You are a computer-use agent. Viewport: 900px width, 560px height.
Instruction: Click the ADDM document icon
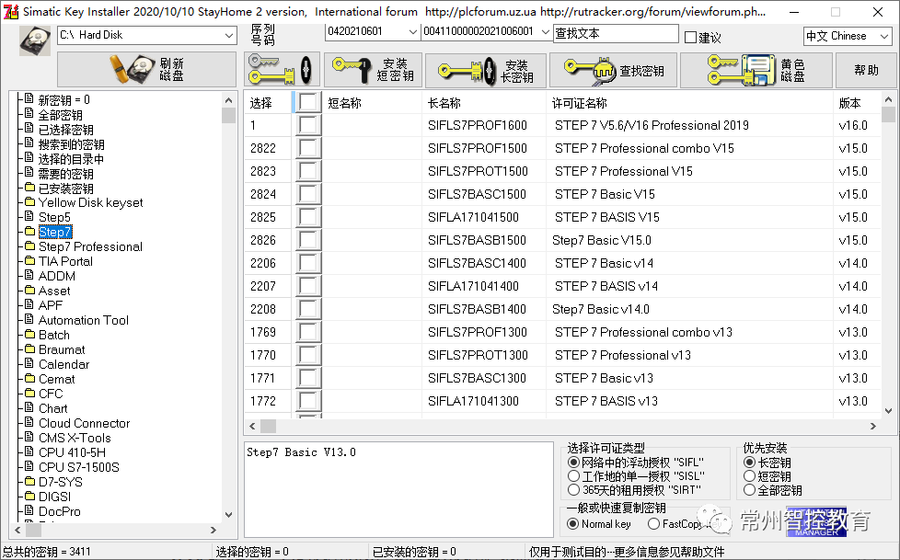point(29,276)
